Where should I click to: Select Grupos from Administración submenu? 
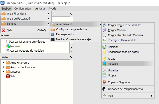point(128,75)
